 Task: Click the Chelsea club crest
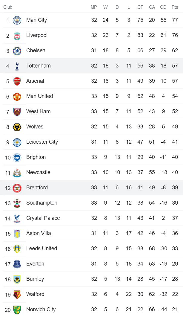17,51
